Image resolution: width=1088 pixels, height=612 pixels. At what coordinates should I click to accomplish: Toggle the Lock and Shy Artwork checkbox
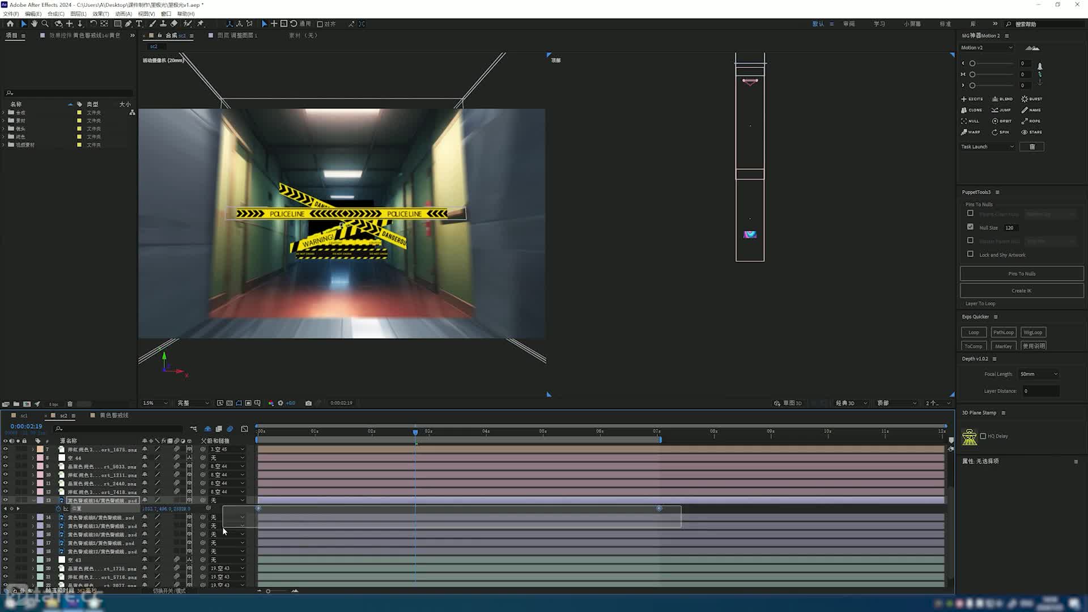coord(970,254)
